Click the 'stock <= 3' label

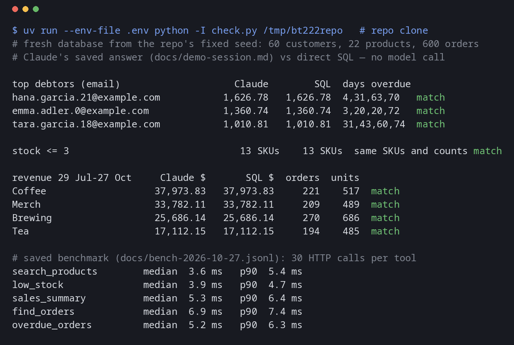pos(41,151)
